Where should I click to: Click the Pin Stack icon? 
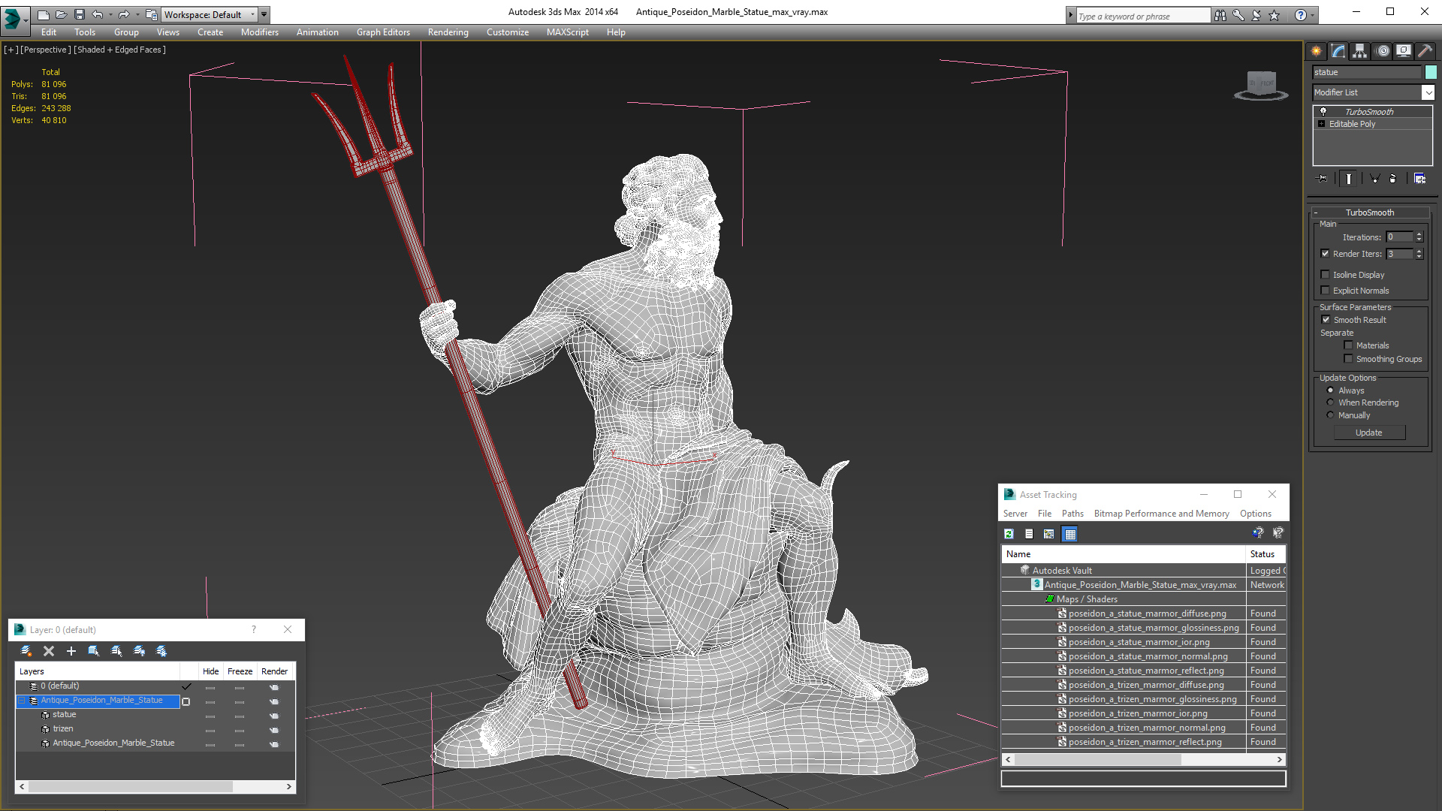[1323, 179]
